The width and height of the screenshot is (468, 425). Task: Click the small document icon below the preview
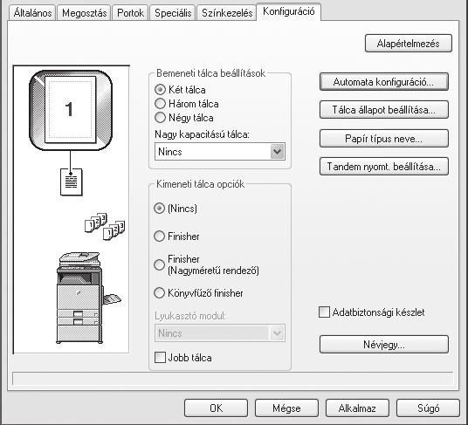(x=71, y=182)
